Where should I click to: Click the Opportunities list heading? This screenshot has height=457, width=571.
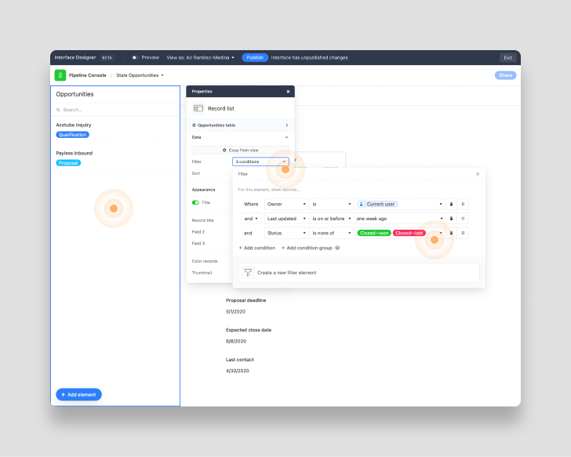point(75,94)
